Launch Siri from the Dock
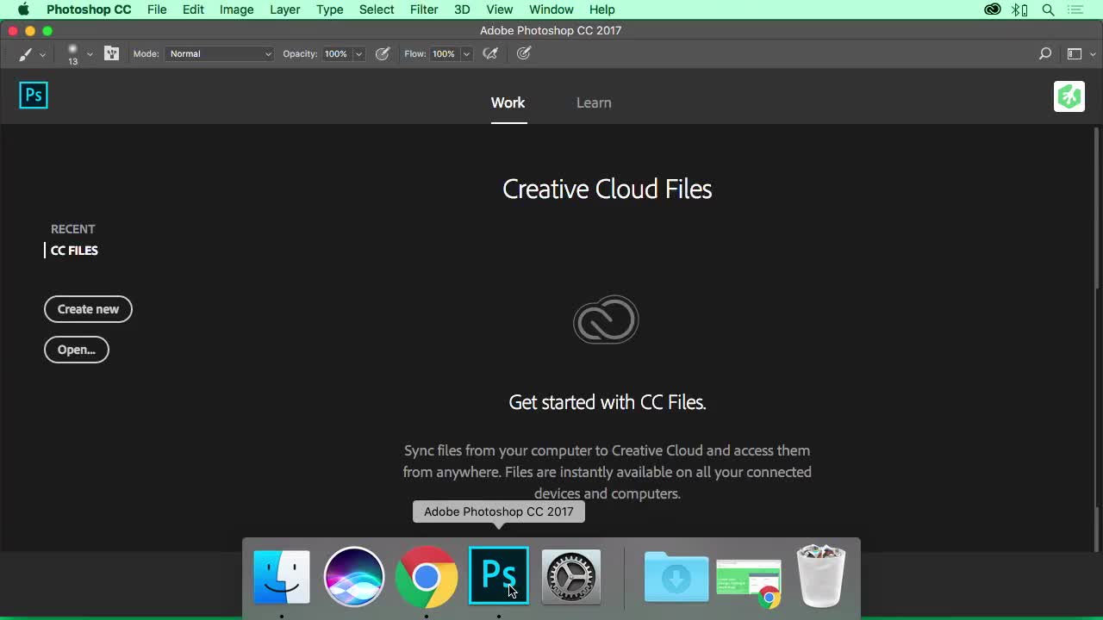The image size is (1103, 620). [354, 576]
